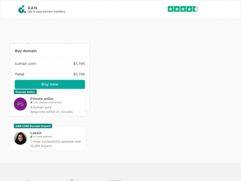Click the Buy domain heading
241x181 pixels.
(x=26, y=51)
